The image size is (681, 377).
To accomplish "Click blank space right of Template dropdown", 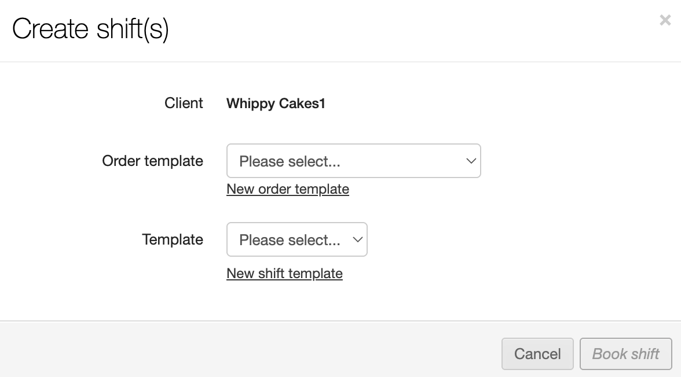I will [x=492, y=239].
